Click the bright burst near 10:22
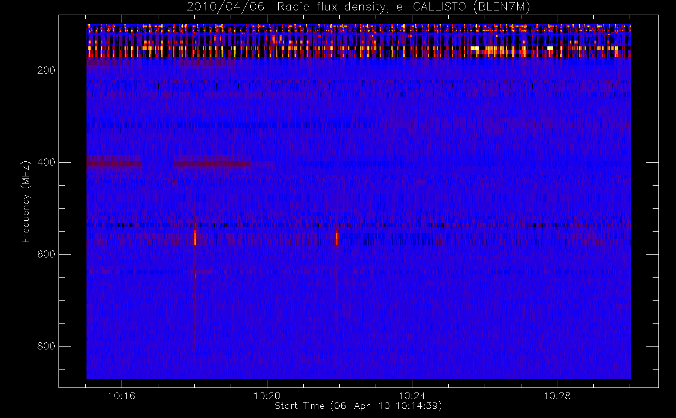676x418 pixels. (x=337, y=238)
